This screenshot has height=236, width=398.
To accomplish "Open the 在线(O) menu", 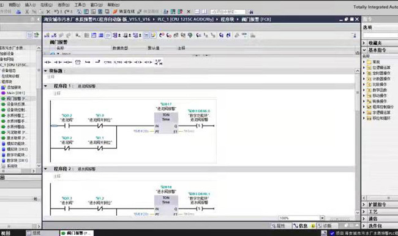I will (47, 4).
